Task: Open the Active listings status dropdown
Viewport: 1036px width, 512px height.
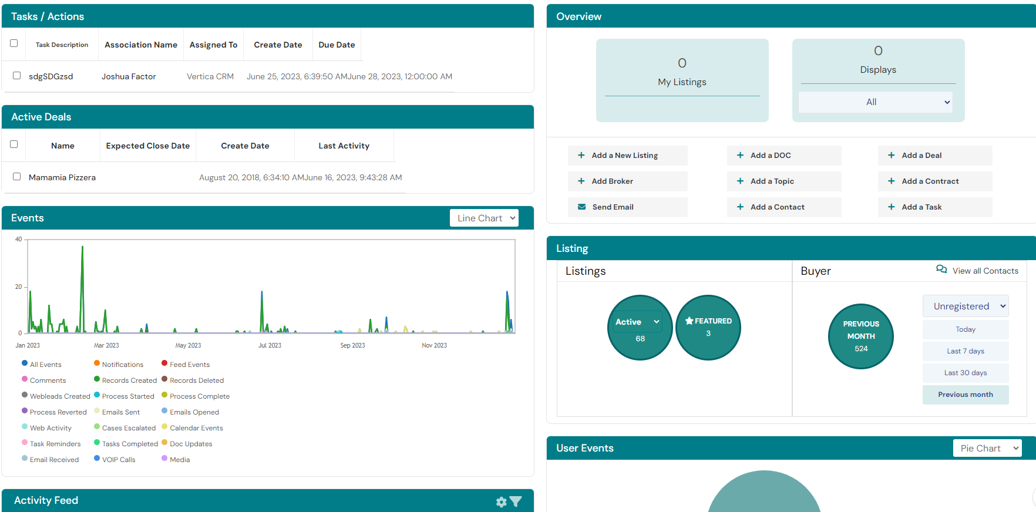Action: tap(637, 322)
